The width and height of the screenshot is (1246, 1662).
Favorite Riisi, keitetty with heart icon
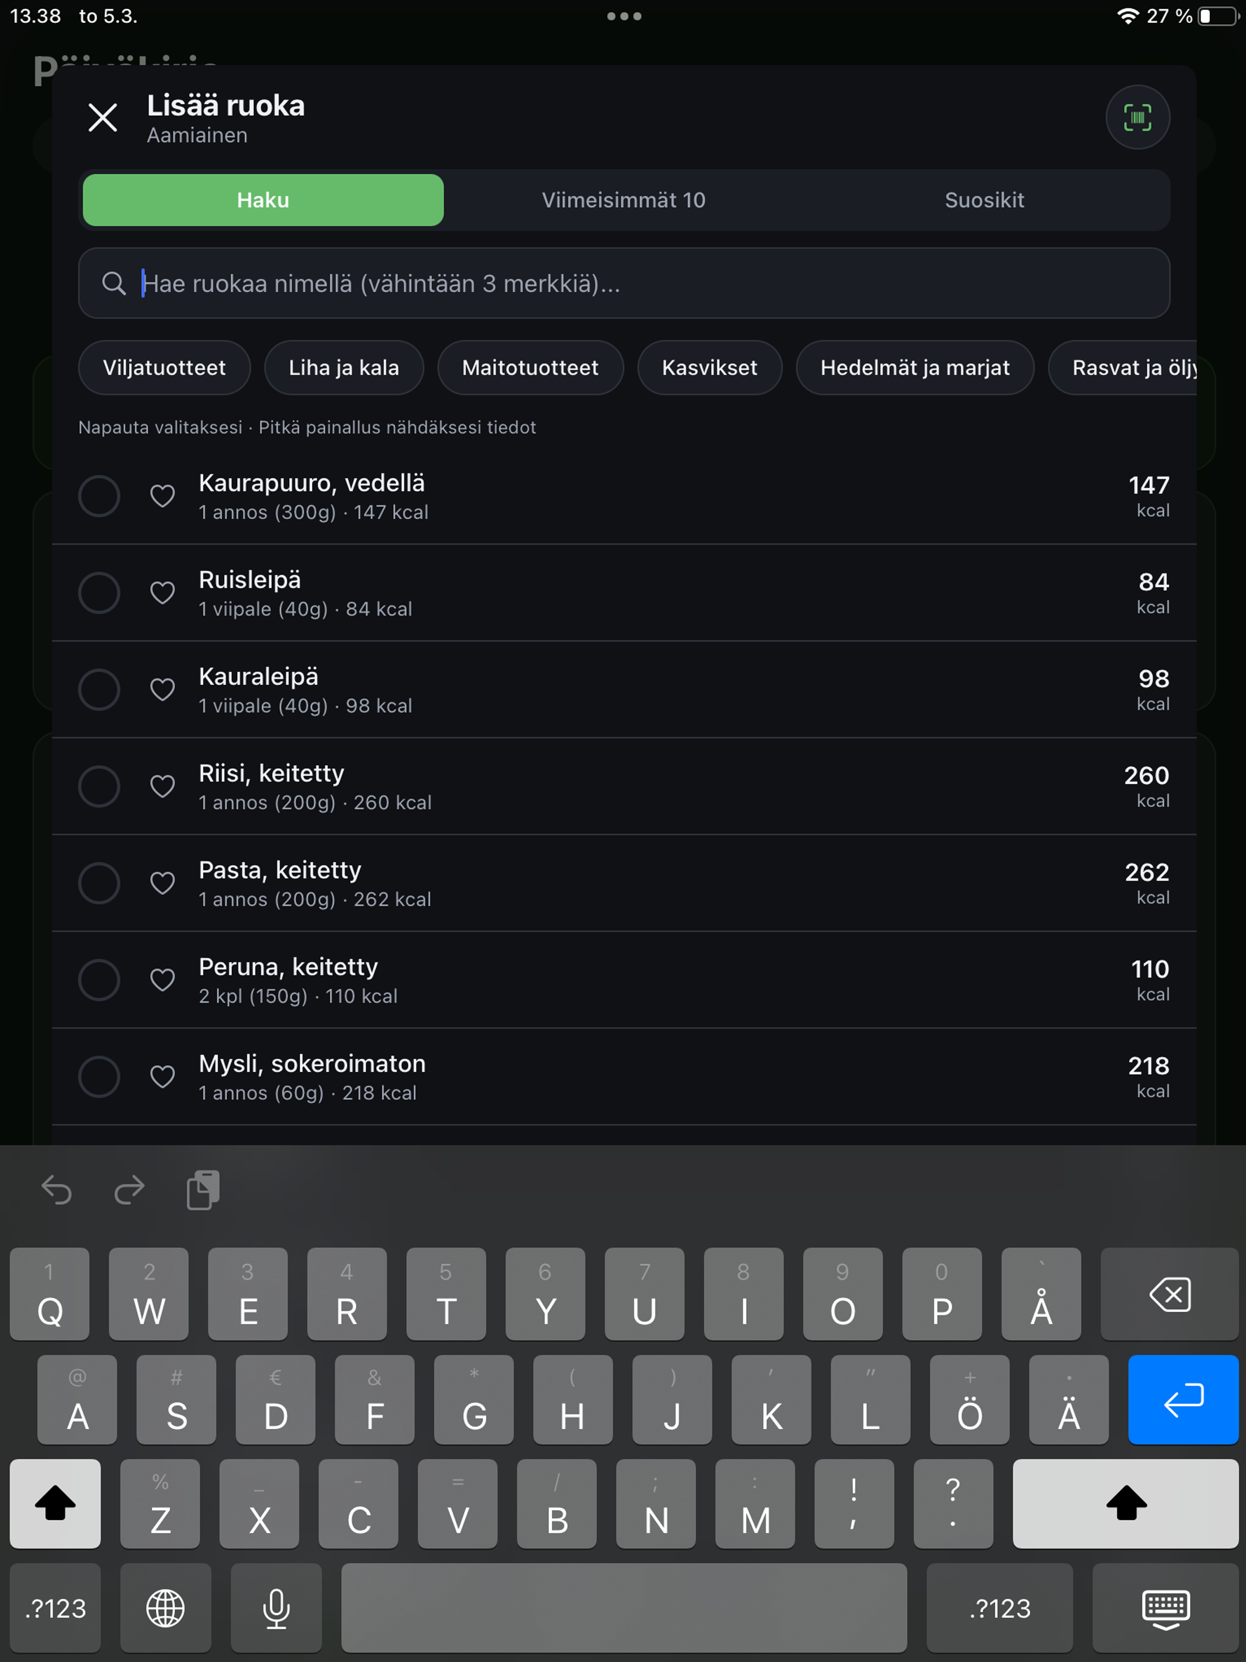point(163,786)
